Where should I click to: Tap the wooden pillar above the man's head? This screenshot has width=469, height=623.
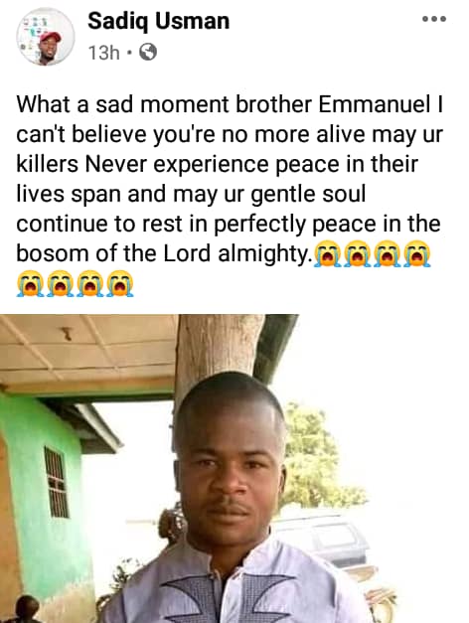point(218,350)
